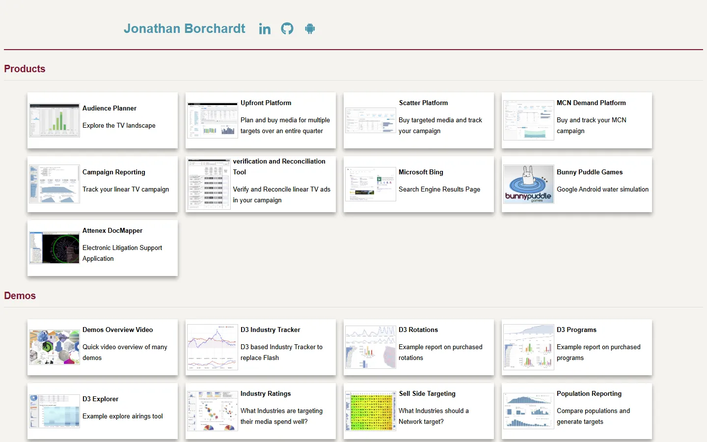Select the D3 Rotations title
The image size is (707, 442).
pos(418,330)
